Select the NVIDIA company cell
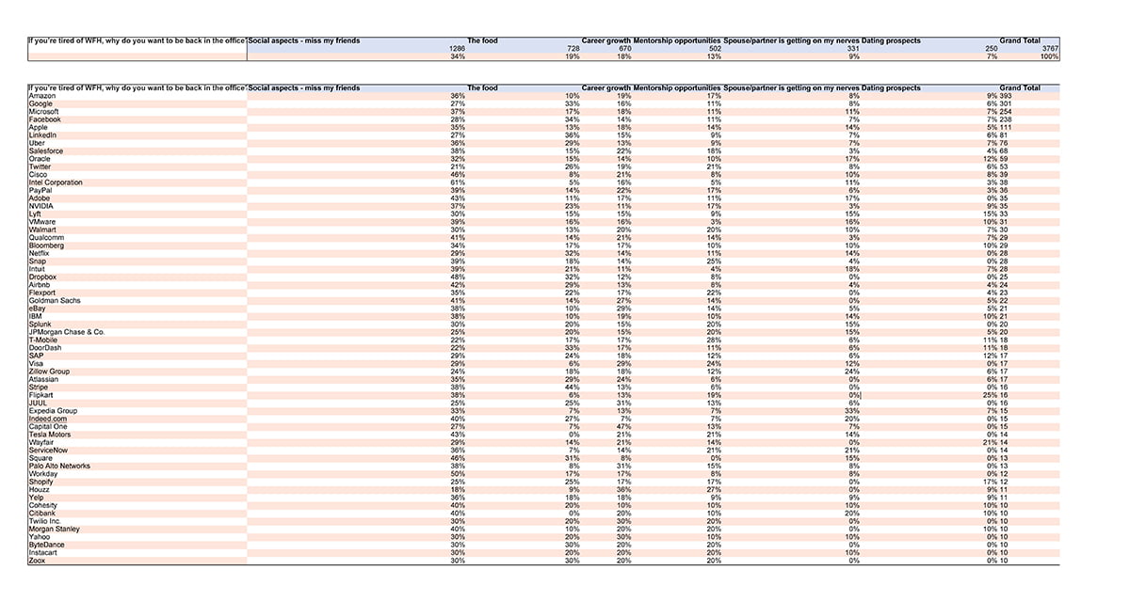The height and width of the screenshot is (602, 1130). pos(41,206)
